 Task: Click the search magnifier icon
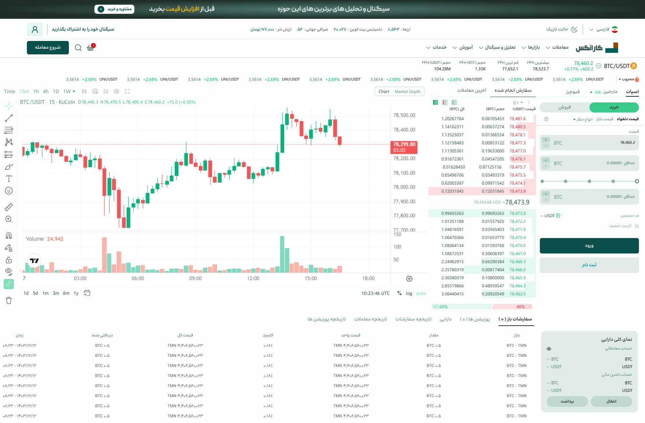(x=78, y=48)
